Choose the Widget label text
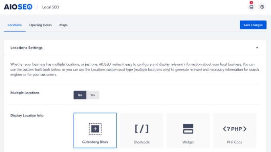Screen dimensions: 271x152 coord(188,142)
